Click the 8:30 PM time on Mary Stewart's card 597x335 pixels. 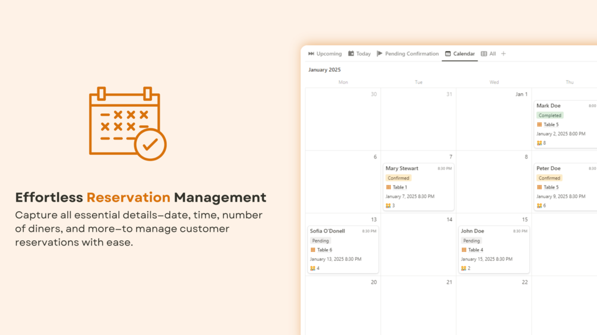click(444, 168)
